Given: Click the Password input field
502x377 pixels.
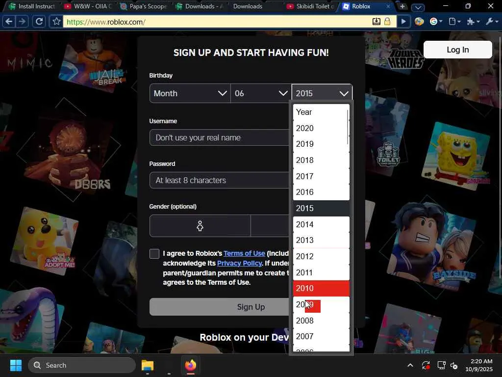Looking at the screenshot, I should click(219, 180).
